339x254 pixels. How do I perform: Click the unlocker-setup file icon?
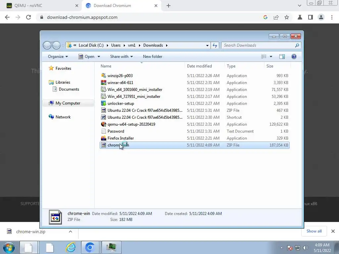coord(104,103)
